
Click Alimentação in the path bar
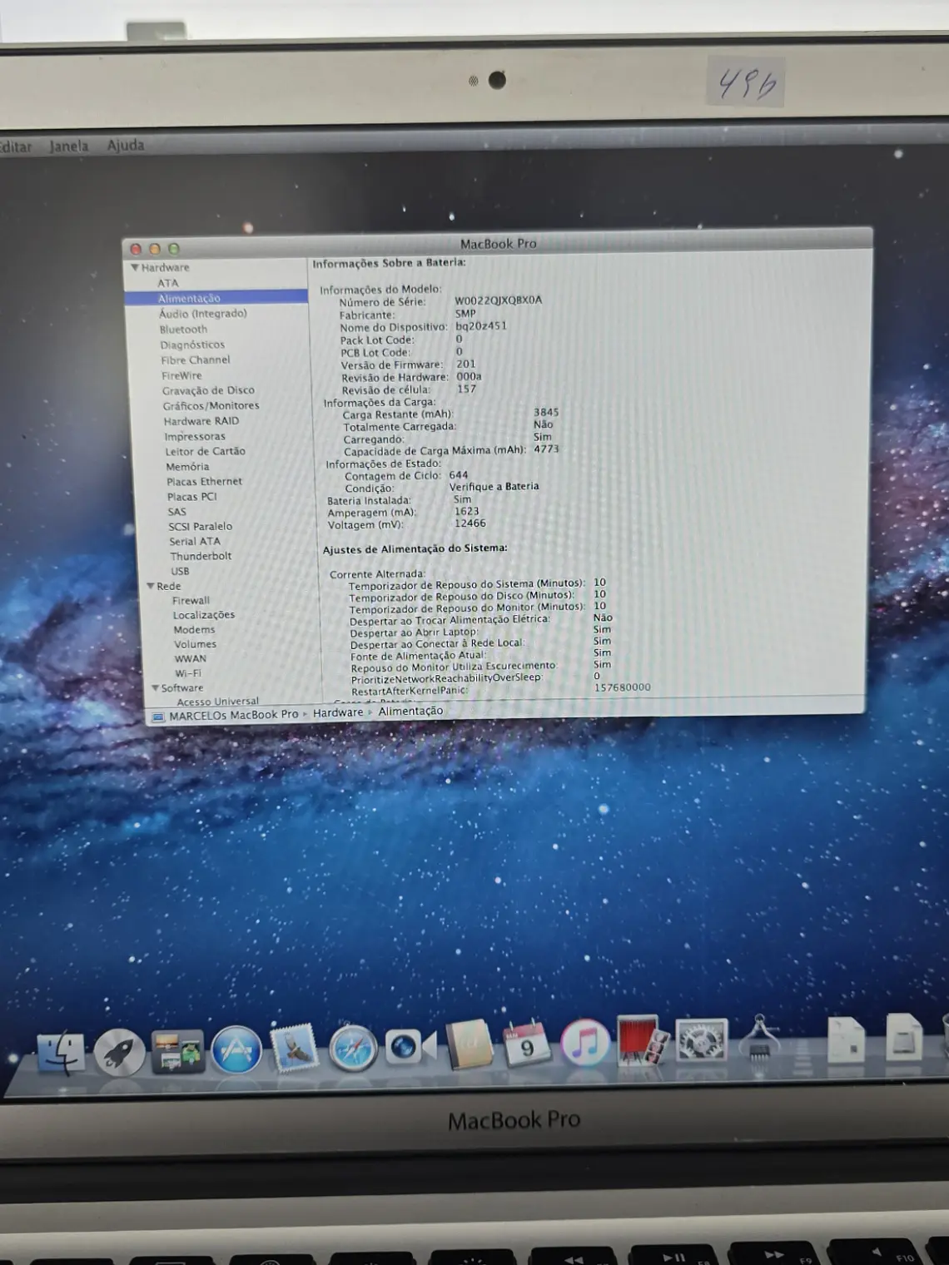pyautogui.click(x=410, y=712)
